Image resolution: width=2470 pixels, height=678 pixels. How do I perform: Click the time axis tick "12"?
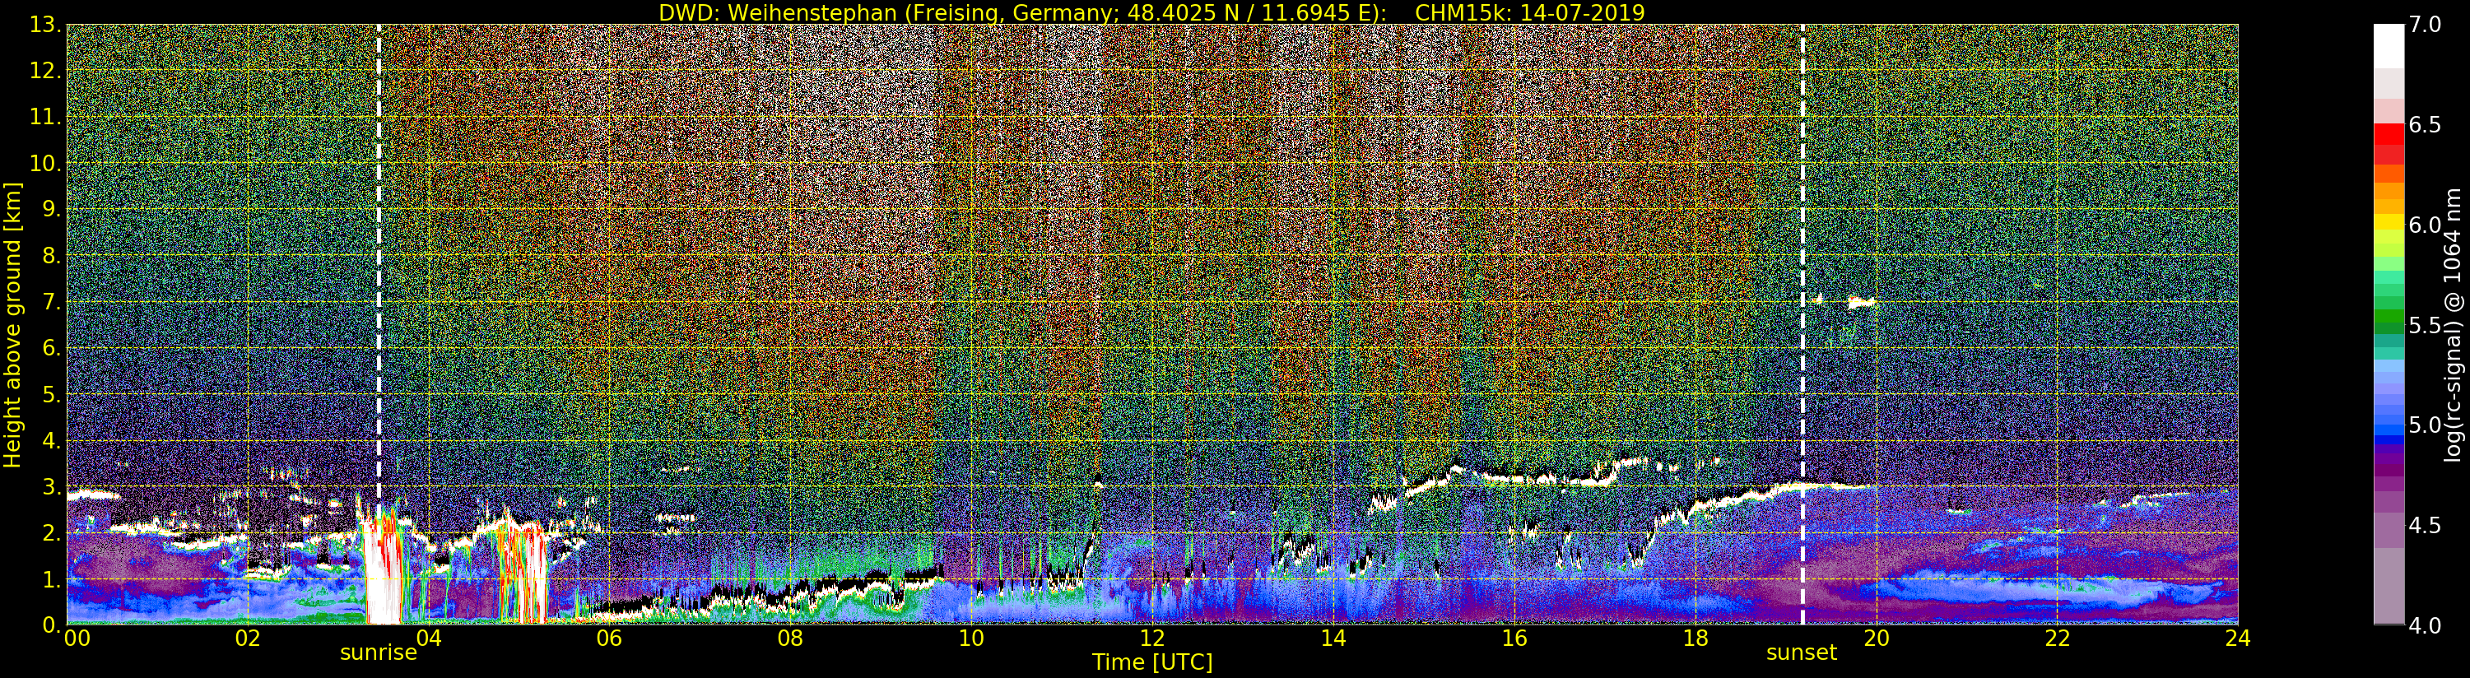click(1152, 639)
